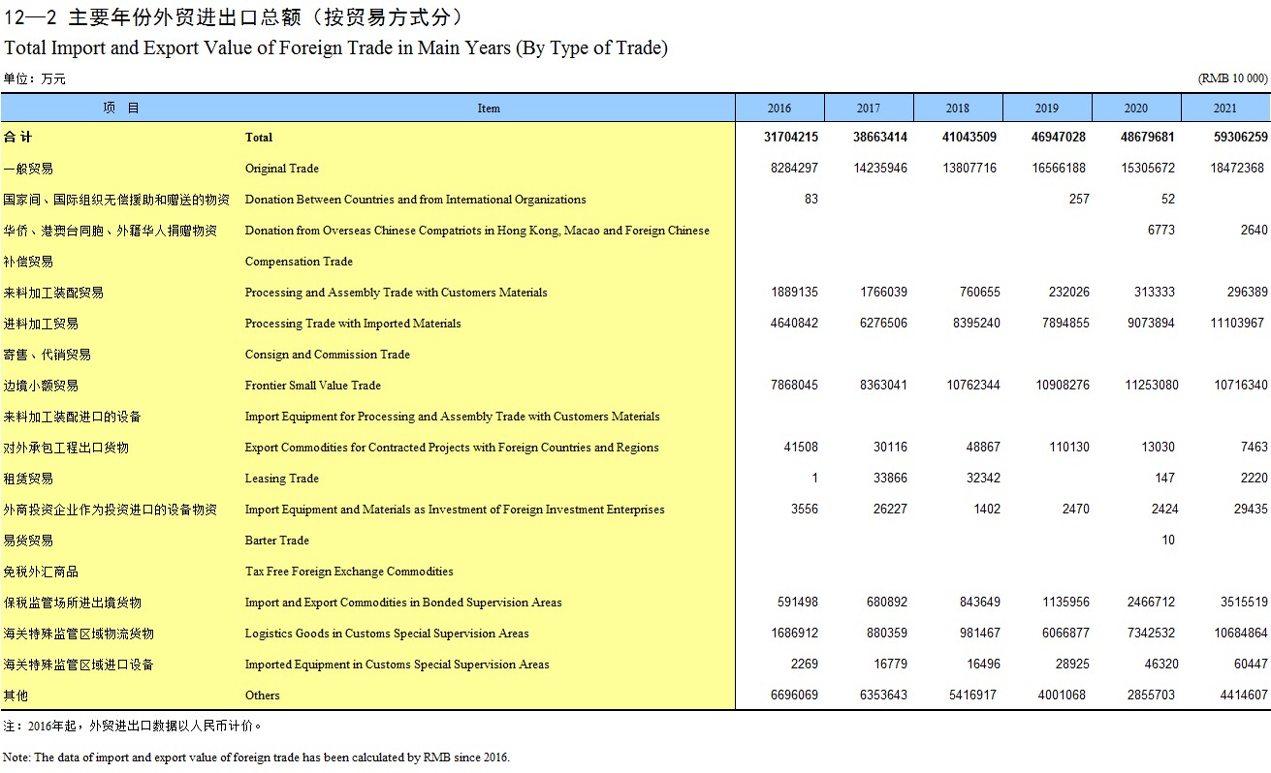This screenshot has width=1271, height=773.
Task: Click the donation value 83 for 2016
Action: coord(811,200)
